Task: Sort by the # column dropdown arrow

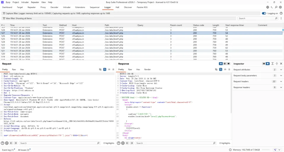Action: tap(4, 25)
